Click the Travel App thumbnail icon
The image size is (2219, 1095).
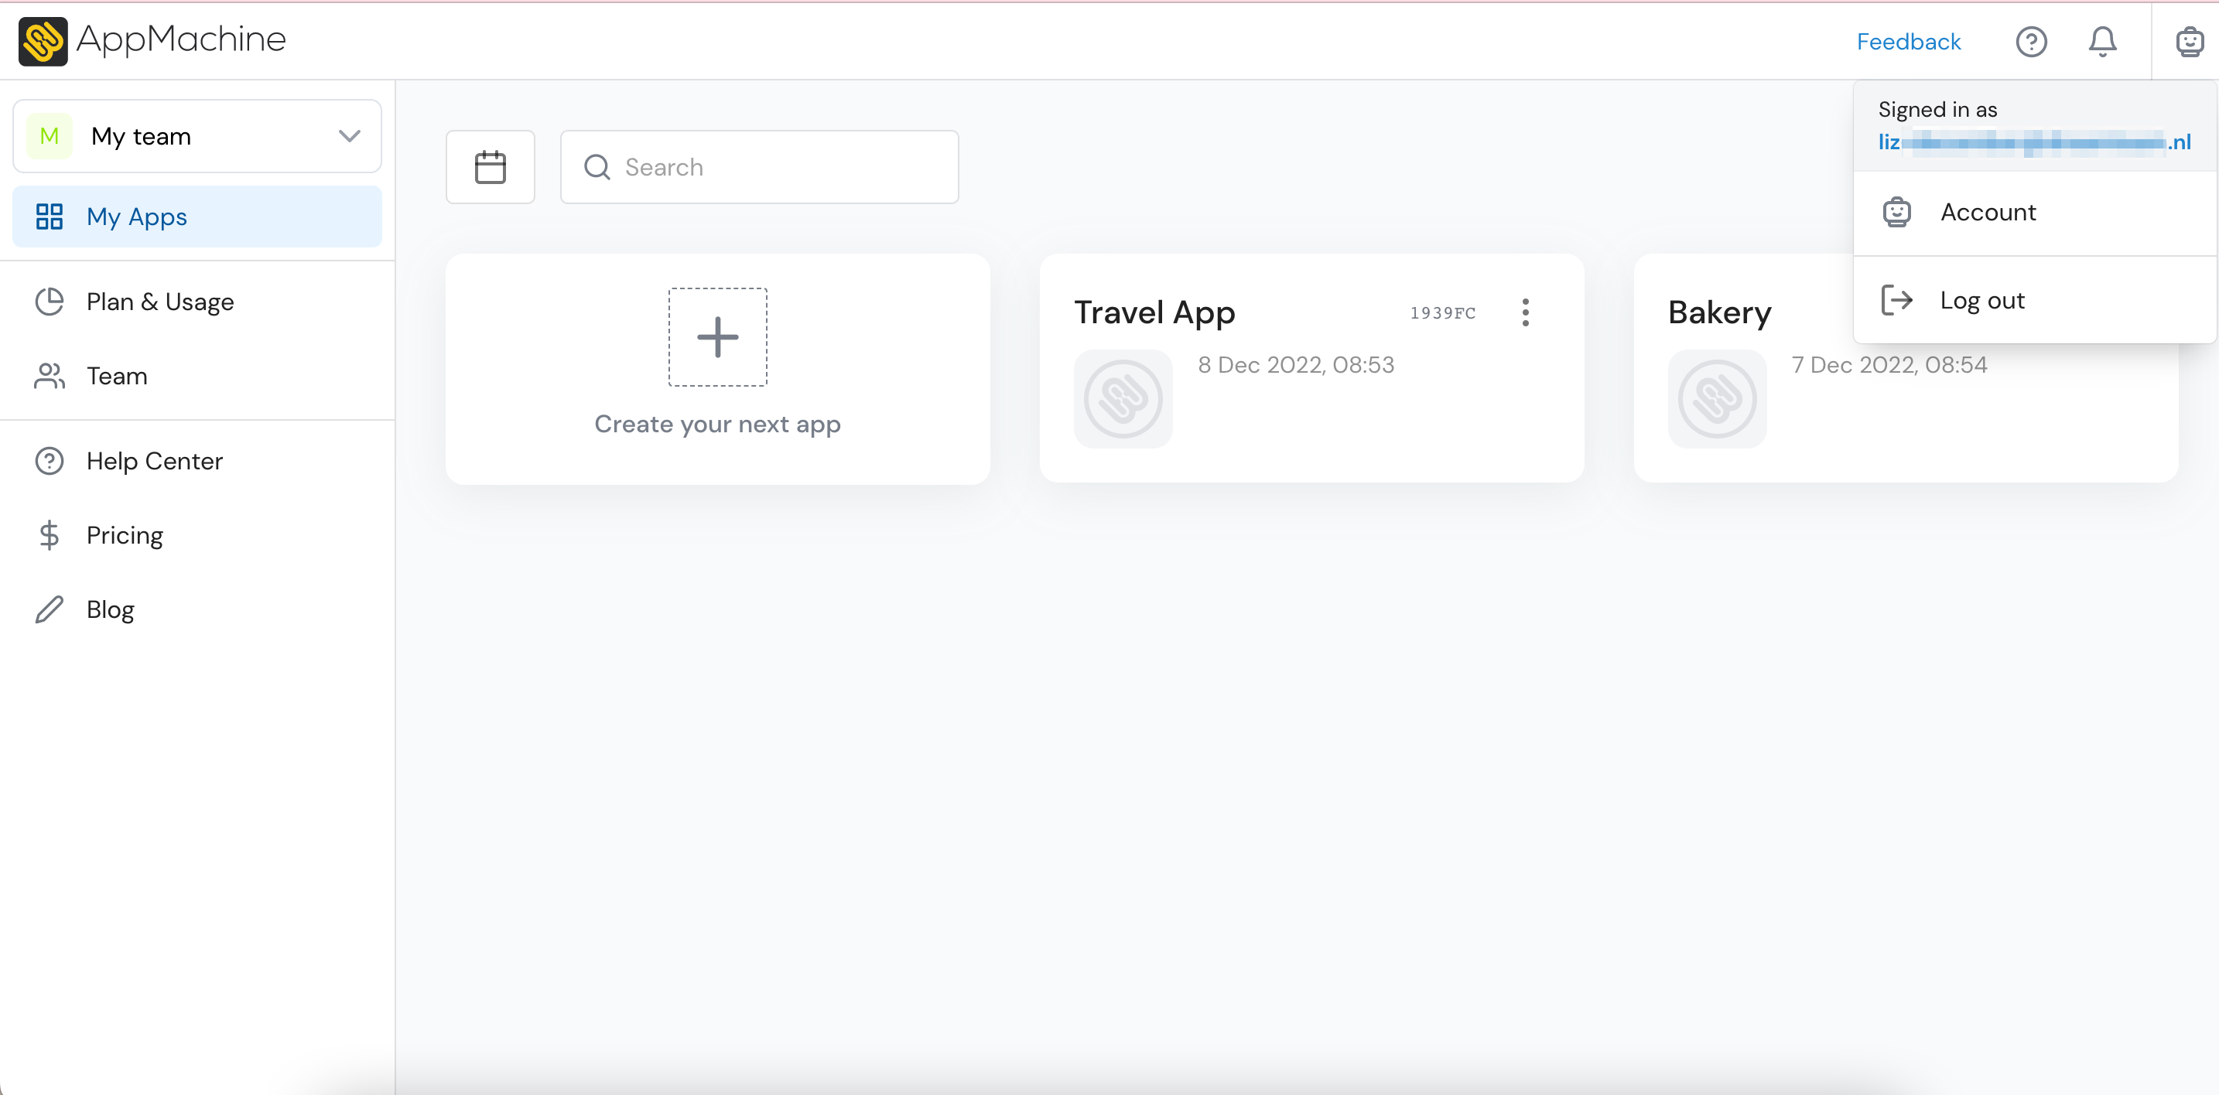point(1123,398)
